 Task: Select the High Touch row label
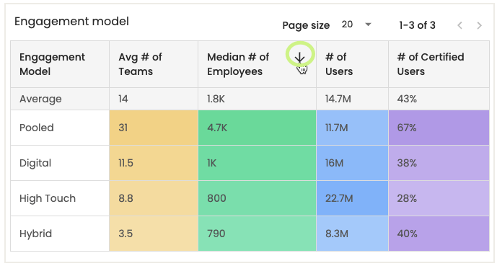(x=48, y=198)
